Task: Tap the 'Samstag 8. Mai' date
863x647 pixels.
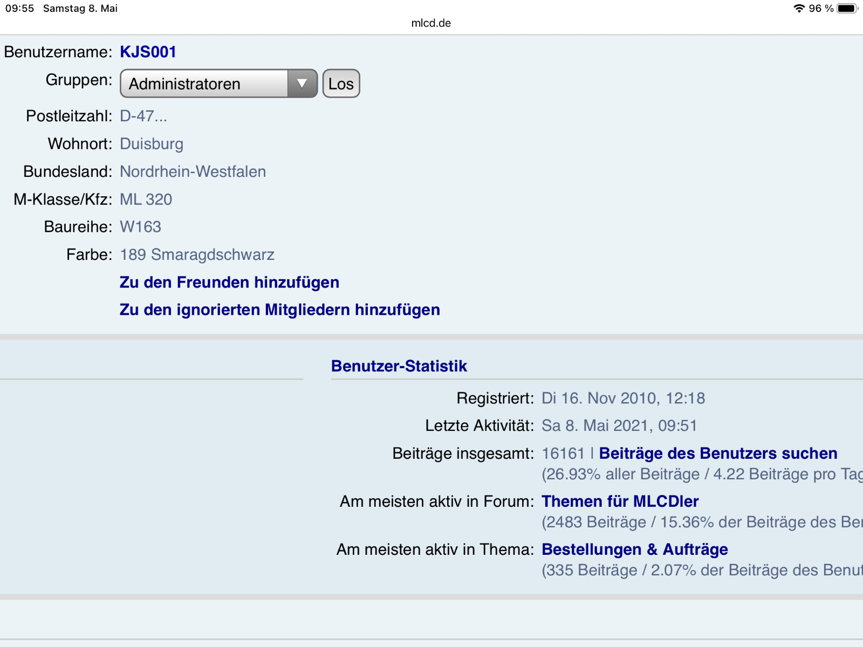Action: 80,8
